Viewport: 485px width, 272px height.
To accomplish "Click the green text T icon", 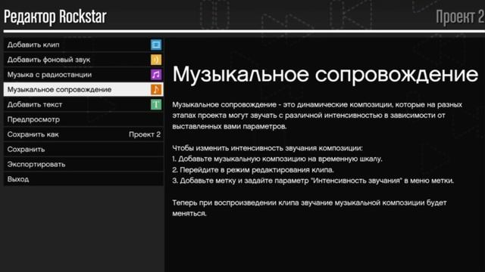I will [156, 104].
